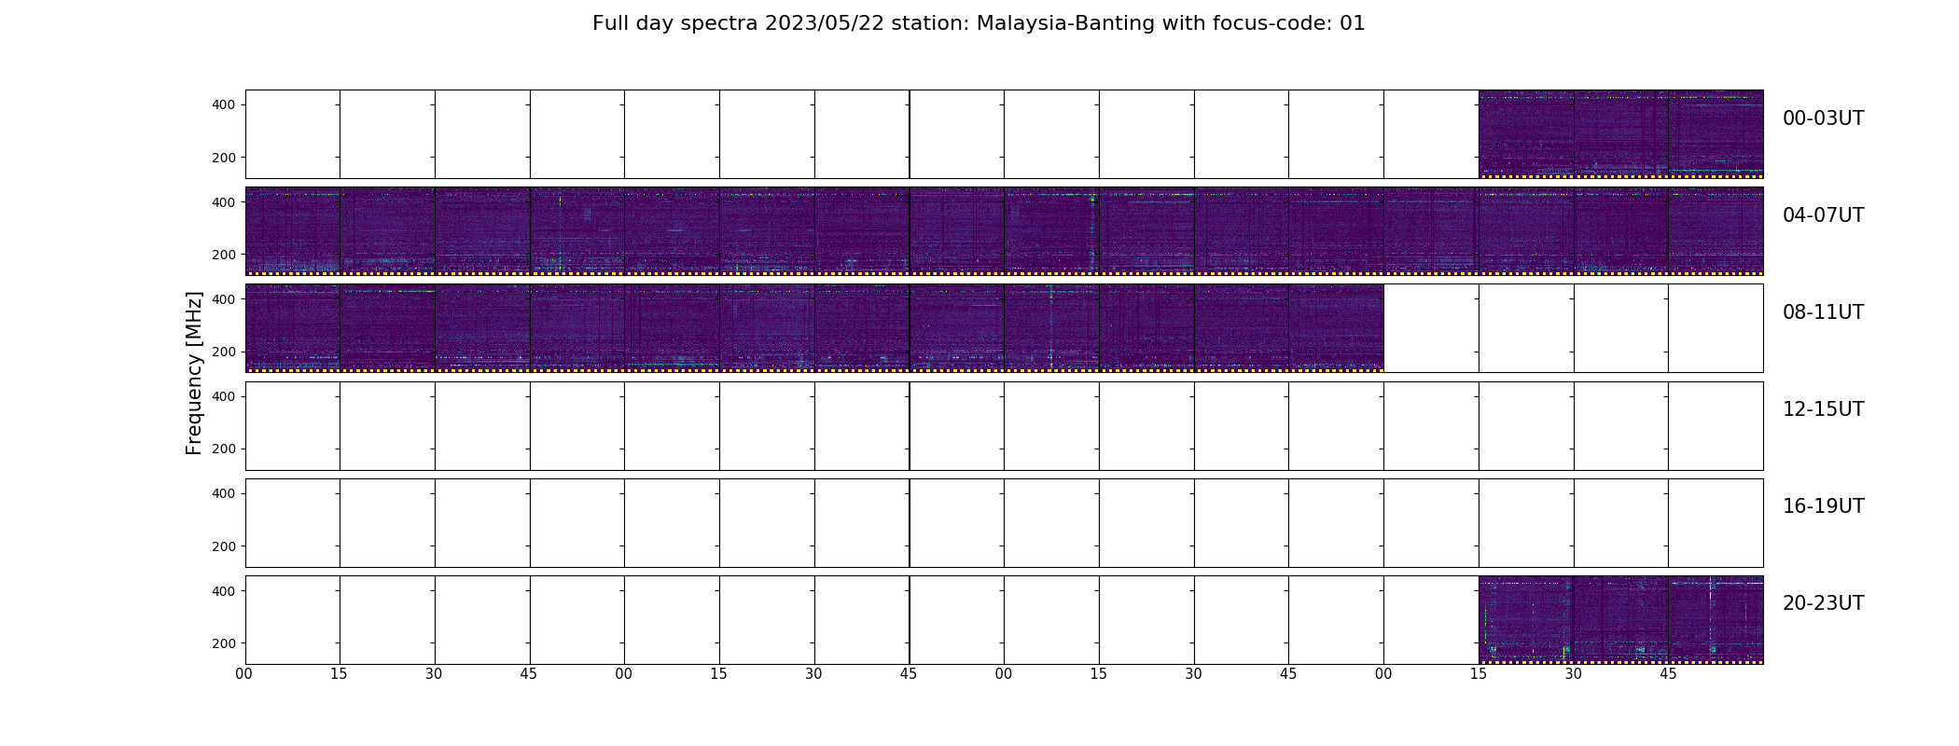Click the '08-11UT' row label
Viewport: 1959px width, 746px height.
[1823, 312]
